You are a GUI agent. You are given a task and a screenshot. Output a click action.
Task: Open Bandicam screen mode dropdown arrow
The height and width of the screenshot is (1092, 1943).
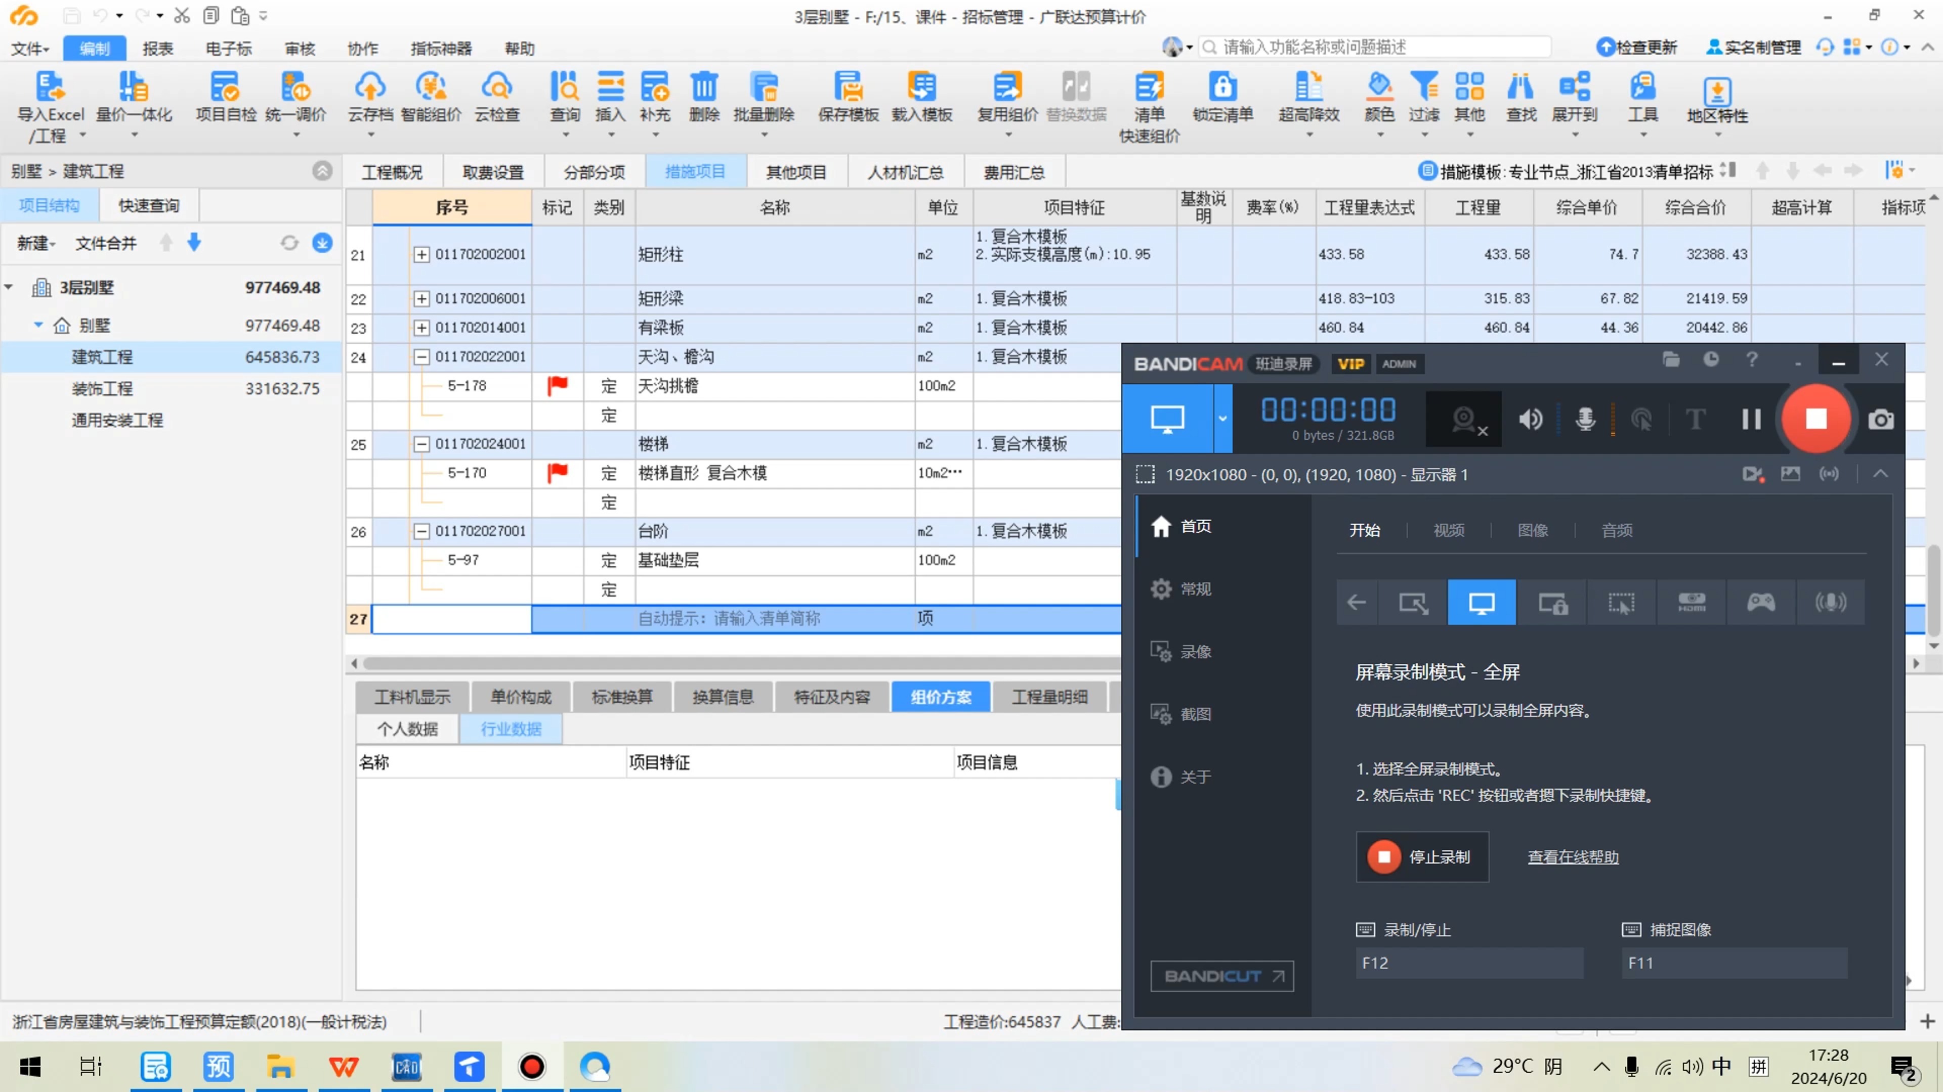click(1222, 419)
